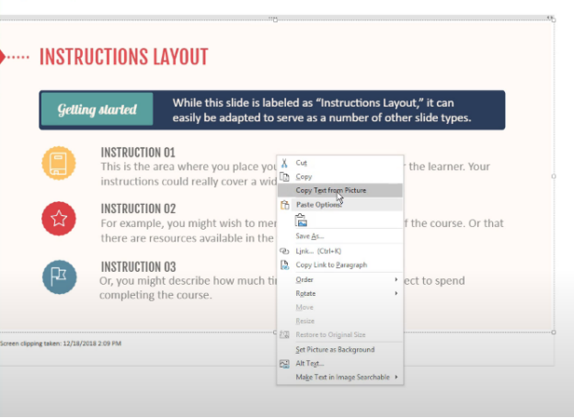Screen dimensions: 574x418
Task: Click the Alt Text icon
Action: coord(284,364)
